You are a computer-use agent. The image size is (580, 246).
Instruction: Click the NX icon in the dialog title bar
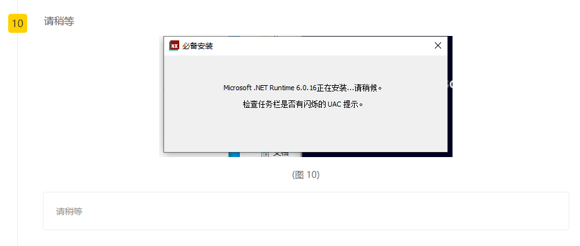point(174,45)
